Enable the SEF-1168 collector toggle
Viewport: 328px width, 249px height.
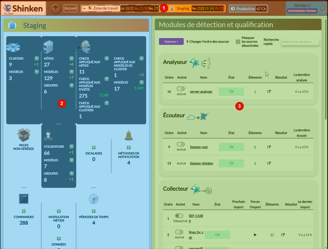click(x=179, y=216)
